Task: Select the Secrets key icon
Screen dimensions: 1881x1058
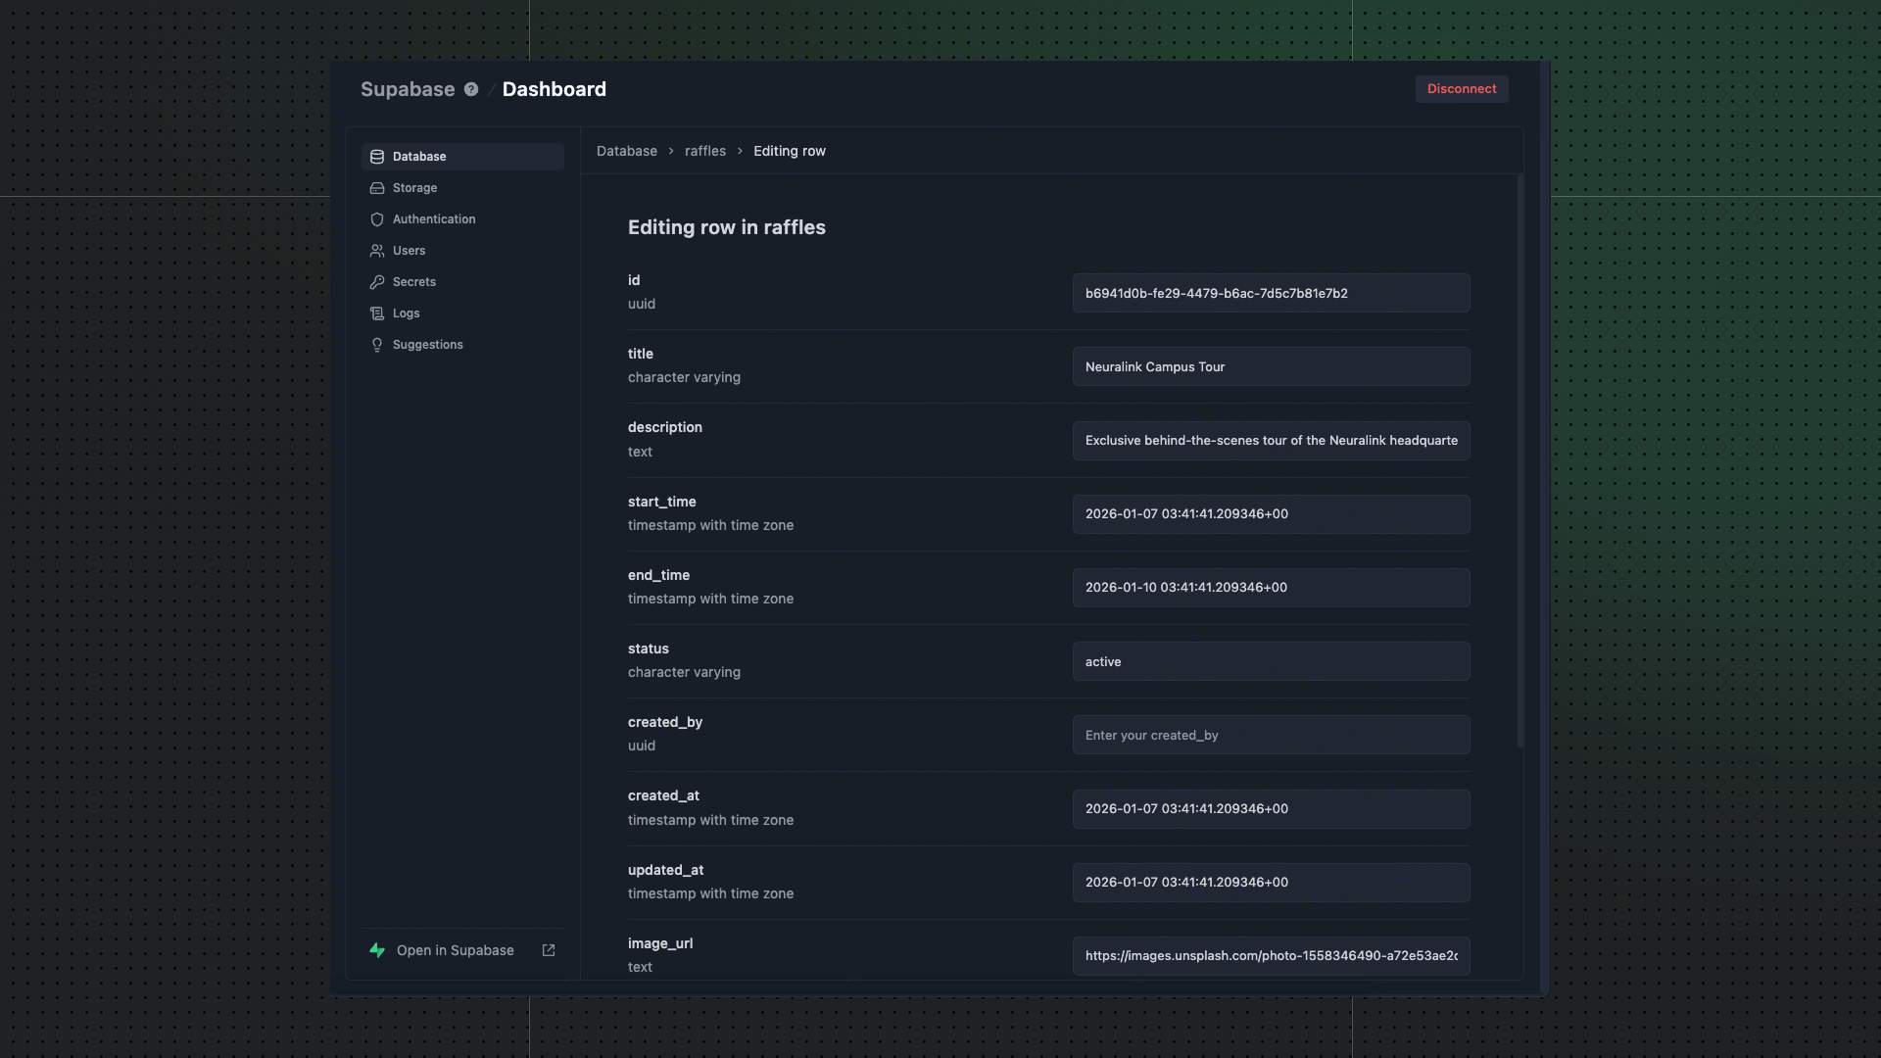Action: pos(378,281)
